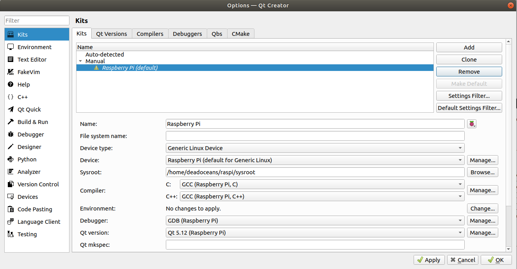
Task: Click the Cancel button
Action: pos(462,260)
